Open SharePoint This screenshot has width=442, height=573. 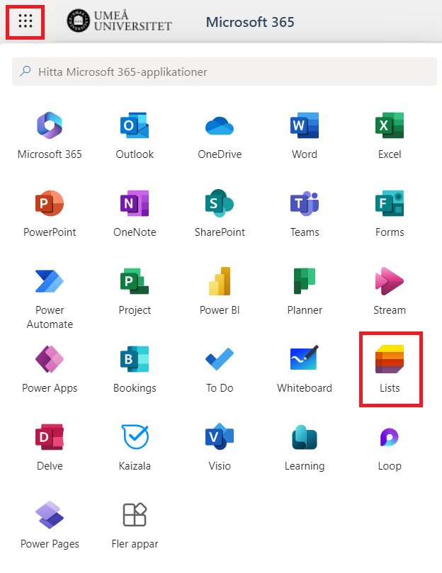click(220, 203)
